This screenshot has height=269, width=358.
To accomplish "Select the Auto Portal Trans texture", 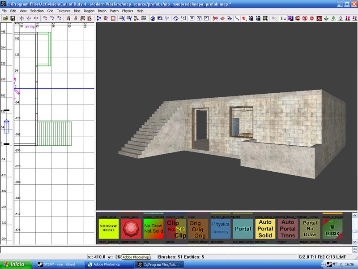I will (x=288, y=229).
